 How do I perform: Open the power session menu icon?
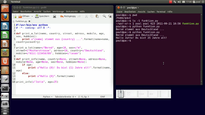(x=203, y=2)
